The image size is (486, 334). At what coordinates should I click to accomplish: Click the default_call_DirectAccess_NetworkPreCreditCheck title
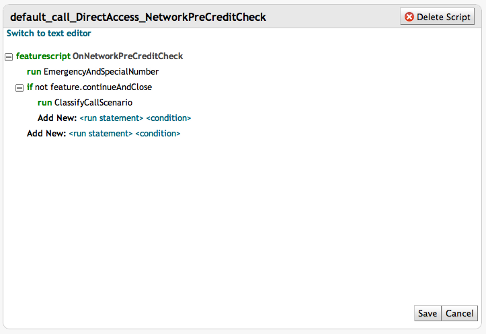pos(138,17)
